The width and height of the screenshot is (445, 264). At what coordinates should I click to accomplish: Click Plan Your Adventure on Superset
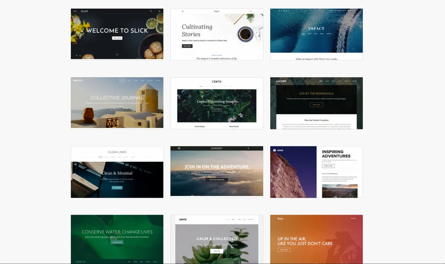point(217,180)
